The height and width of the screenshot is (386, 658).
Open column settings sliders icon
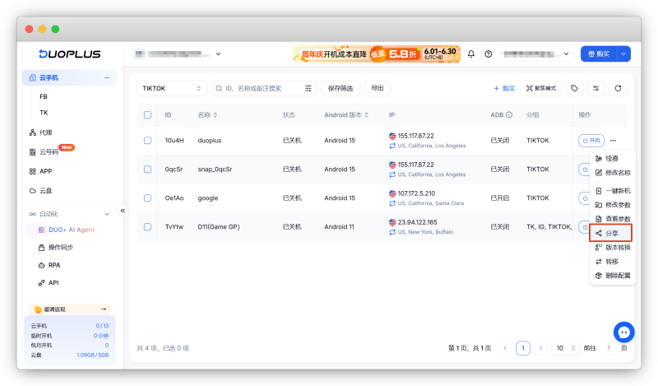click(x=595, y=88)
